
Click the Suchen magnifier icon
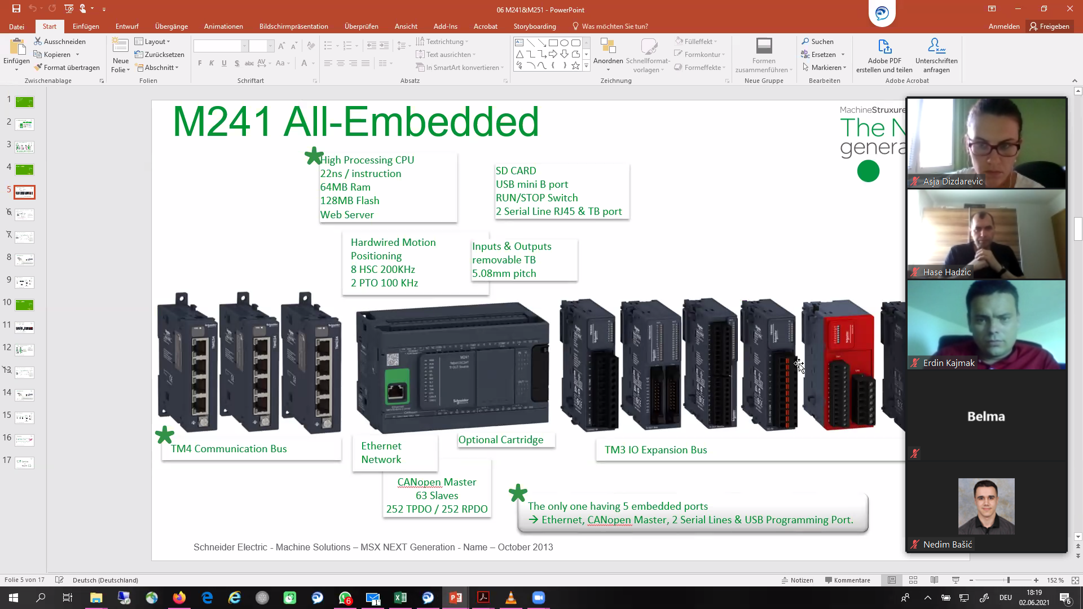tap(805, 41)
